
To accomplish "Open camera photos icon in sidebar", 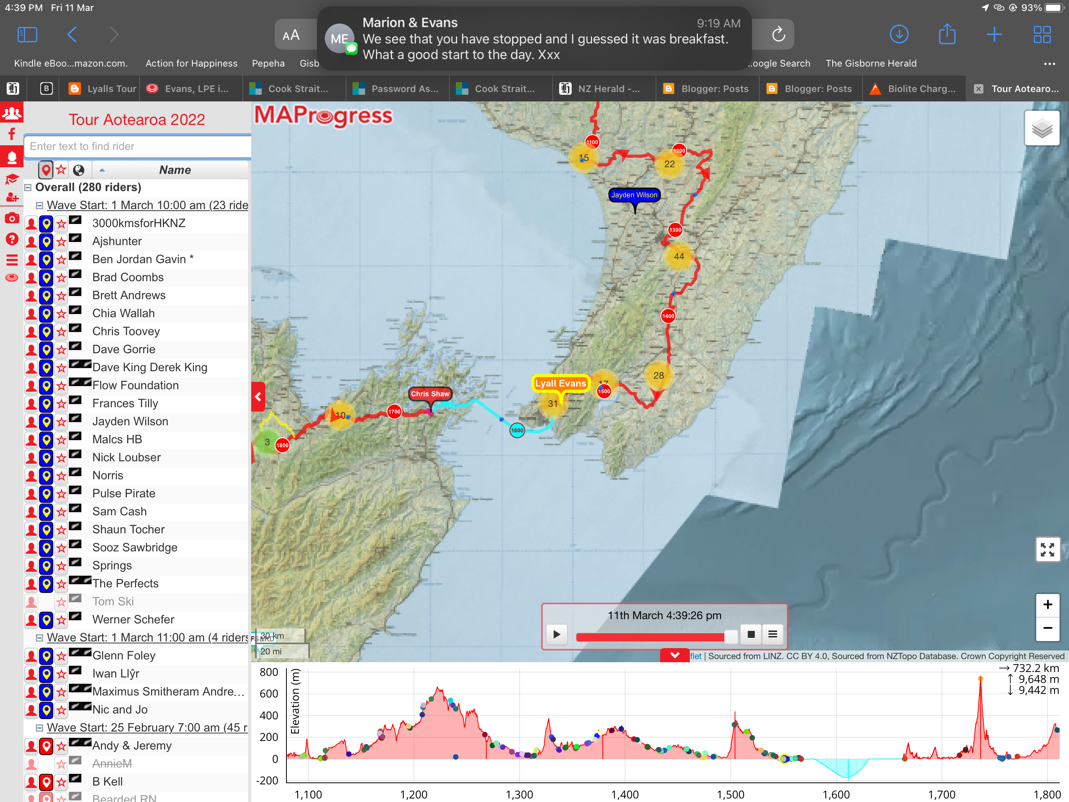I will pos(12,218).
